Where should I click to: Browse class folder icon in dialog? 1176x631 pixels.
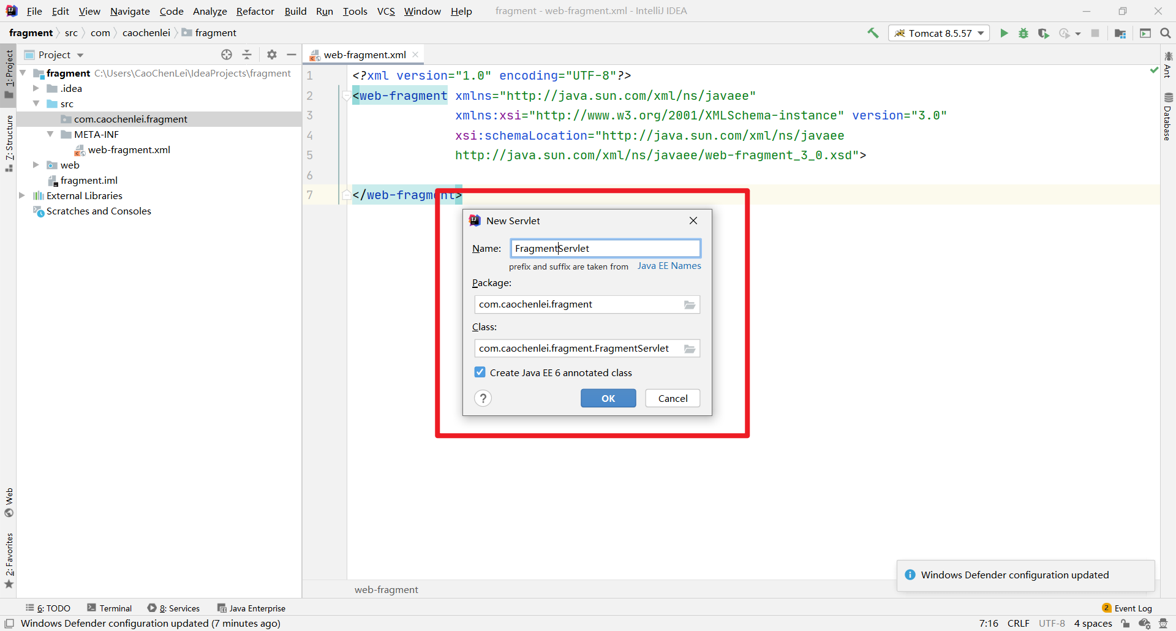pos(690,349)
